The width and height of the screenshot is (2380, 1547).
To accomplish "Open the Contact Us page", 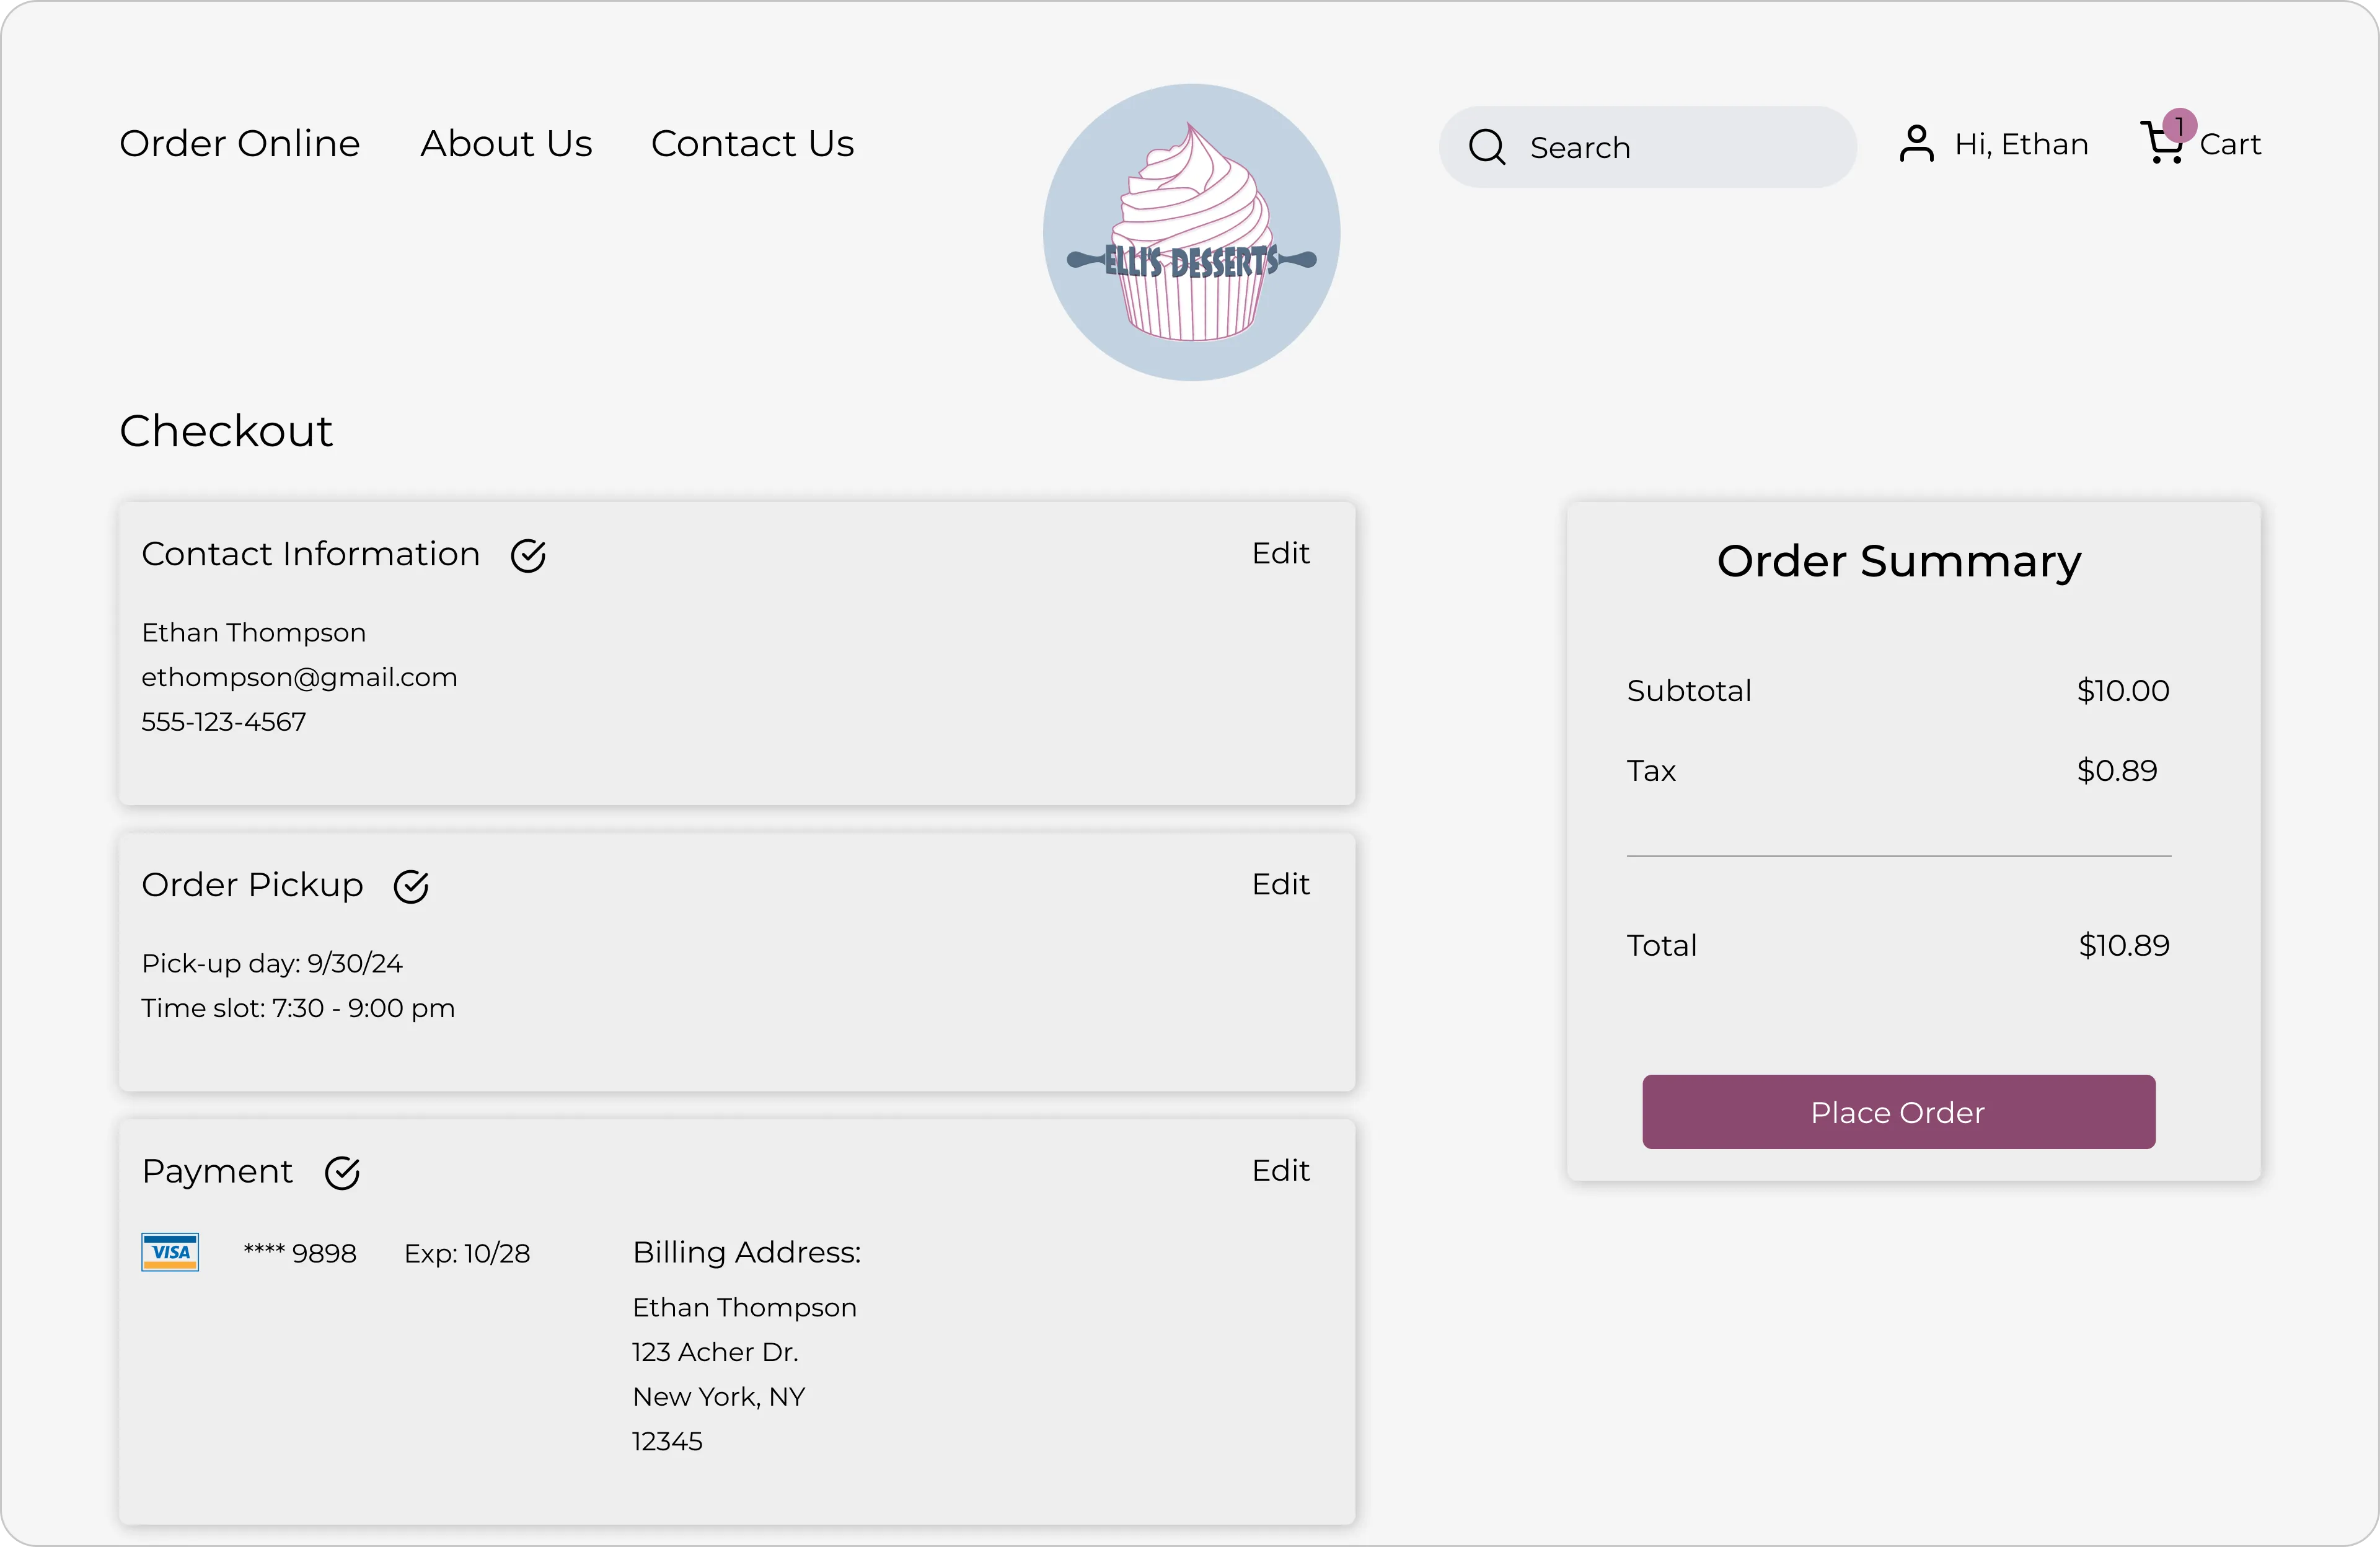I will coord(753,144).
